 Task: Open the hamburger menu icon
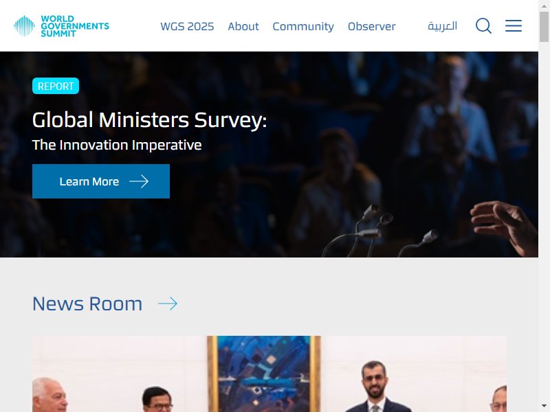pos(513,26)
